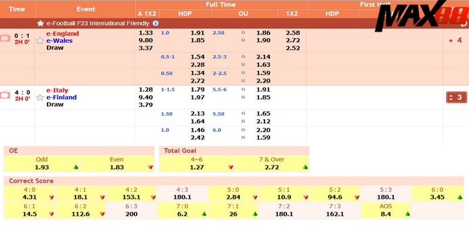Choose Total Goal 4~6 at 1.27
Screen dimensions: 469x234
click(x=197, y=164)
